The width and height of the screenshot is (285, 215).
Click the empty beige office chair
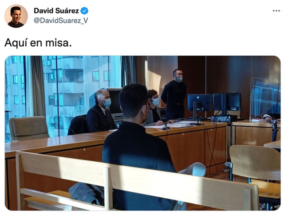point(29,129)
